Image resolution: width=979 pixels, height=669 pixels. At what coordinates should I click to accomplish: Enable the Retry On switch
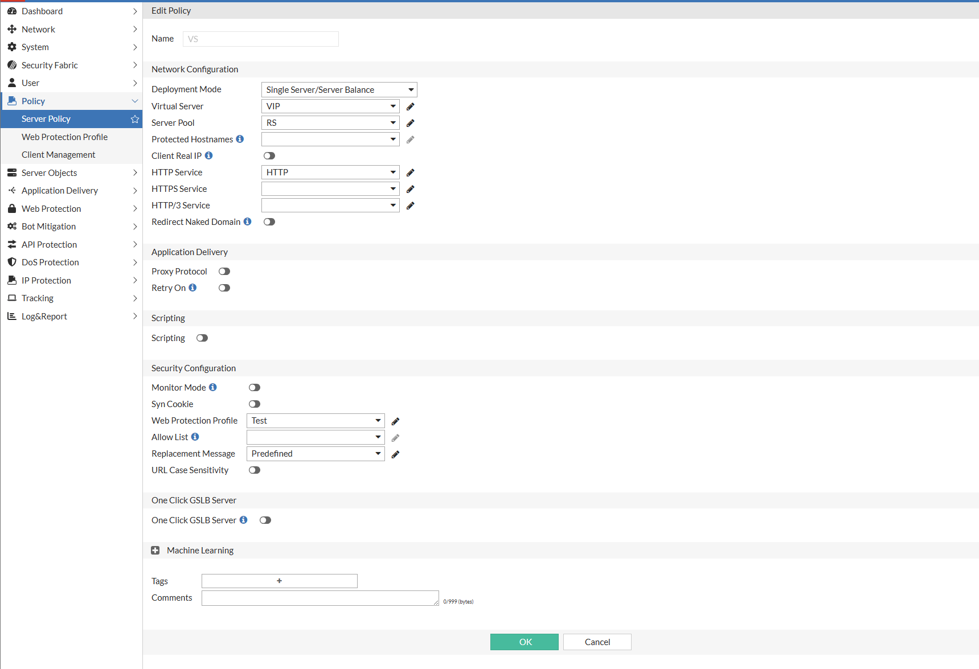[224, 288]
